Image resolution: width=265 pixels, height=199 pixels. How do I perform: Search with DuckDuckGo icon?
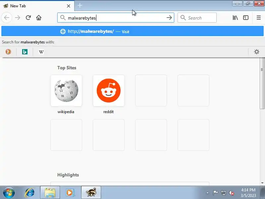[8, 52]
